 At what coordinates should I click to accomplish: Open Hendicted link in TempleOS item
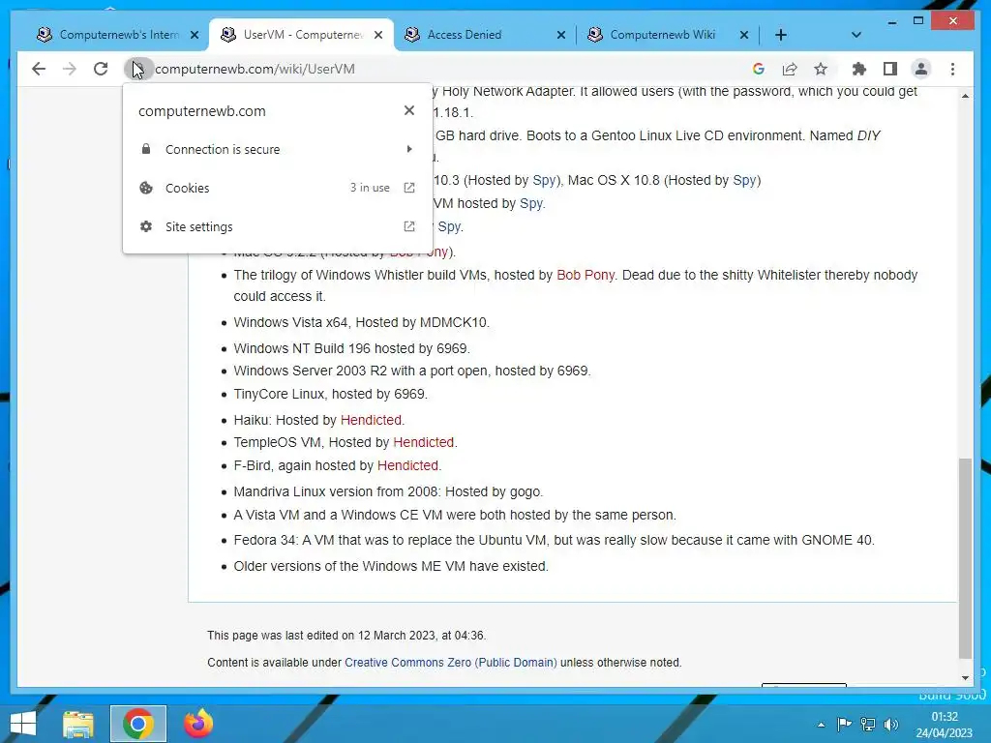point(424,442)
